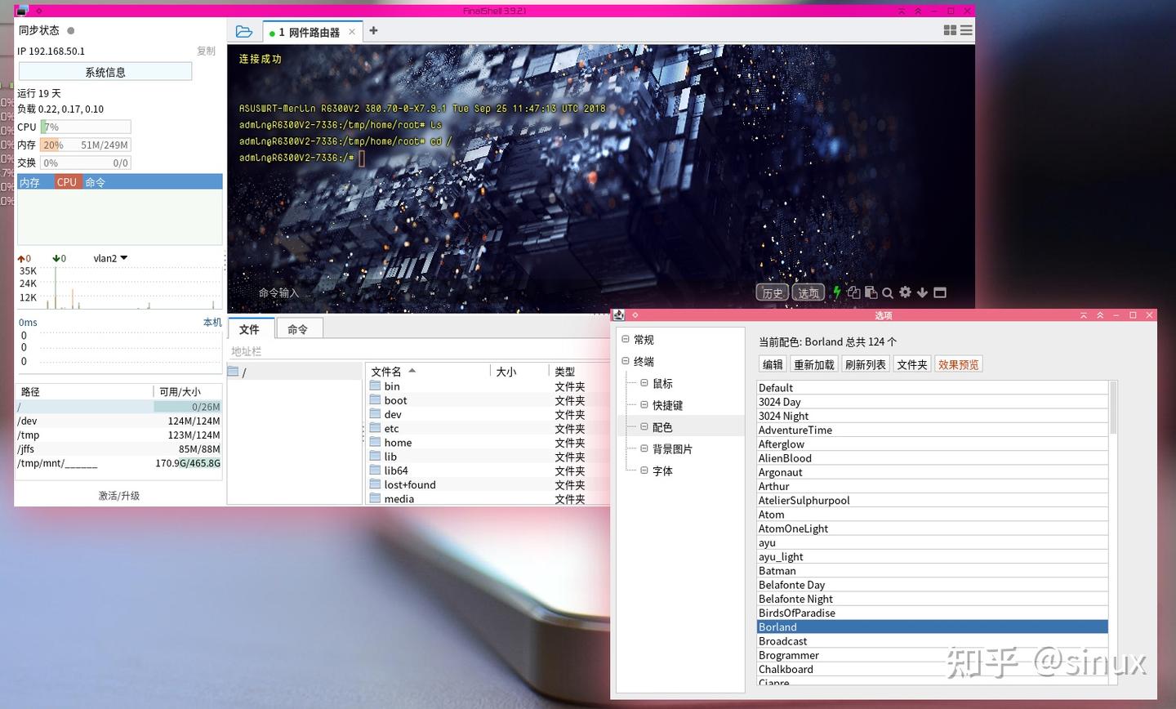Image resolution: width=1176 pixels, height=709 pixels.
Task: Open terminal settings via the gear icon
Action: click(905, 292)
